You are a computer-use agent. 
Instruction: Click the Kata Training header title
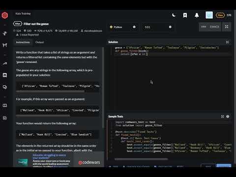pyautogui.click(x=23, y=14)
